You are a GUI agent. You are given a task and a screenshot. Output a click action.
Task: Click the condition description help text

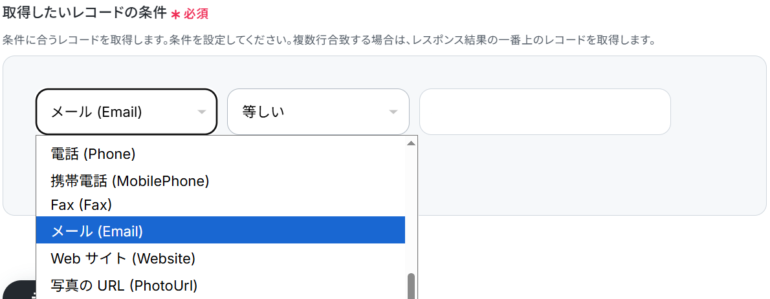(329, 40)
